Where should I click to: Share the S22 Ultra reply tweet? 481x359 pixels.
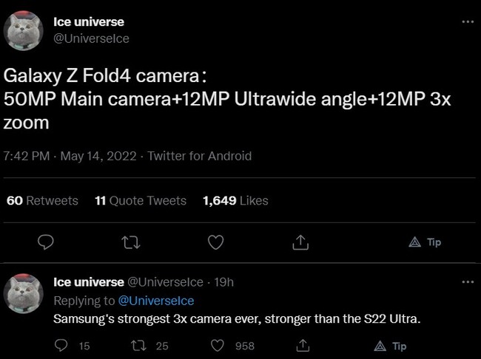click(x=302, y=345)
